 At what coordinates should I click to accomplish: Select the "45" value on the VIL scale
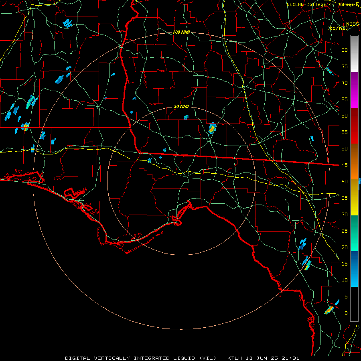click(x=345, y=165)
